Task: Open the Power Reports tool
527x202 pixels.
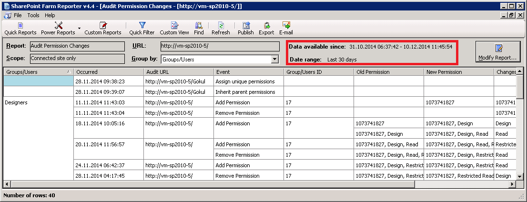Action: click(58, 29)
